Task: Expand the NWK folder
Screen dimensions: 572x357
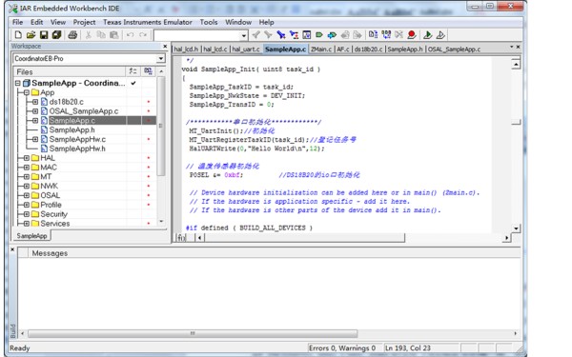Action: coord(27,187)
